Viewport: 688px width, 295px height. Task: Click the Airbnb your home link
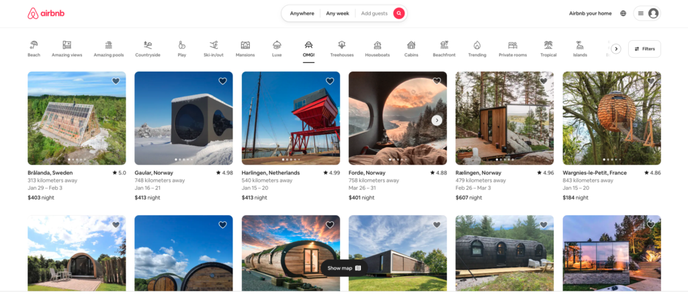click(590, 13)
